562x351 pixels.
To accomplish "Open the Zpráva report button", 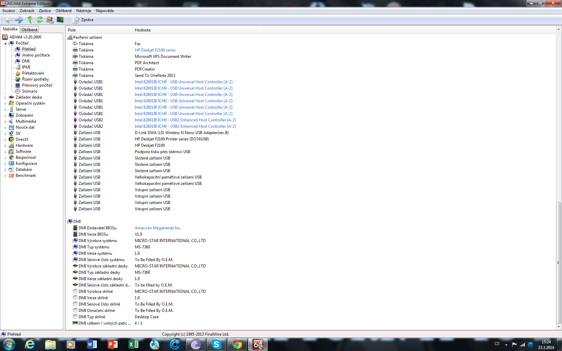I will 83,20.
